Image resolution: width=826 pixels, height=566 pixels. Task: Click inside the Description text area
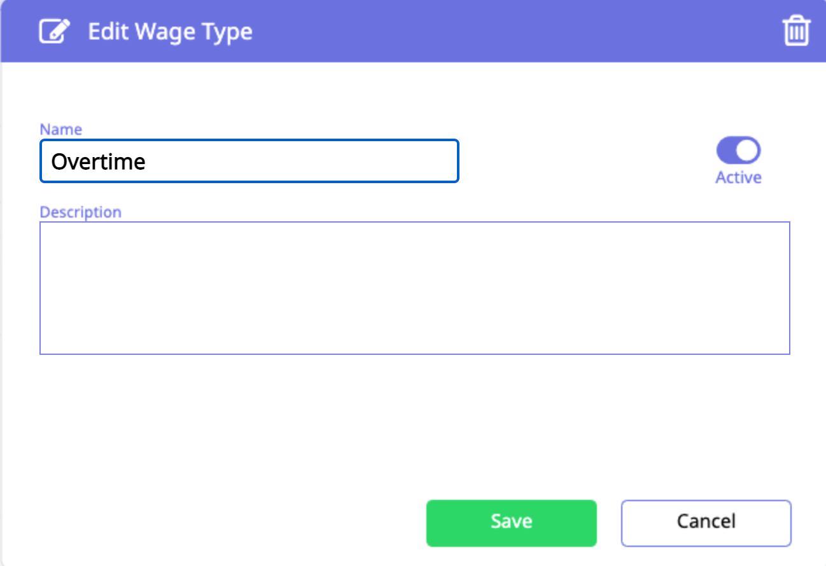[414, 287]
